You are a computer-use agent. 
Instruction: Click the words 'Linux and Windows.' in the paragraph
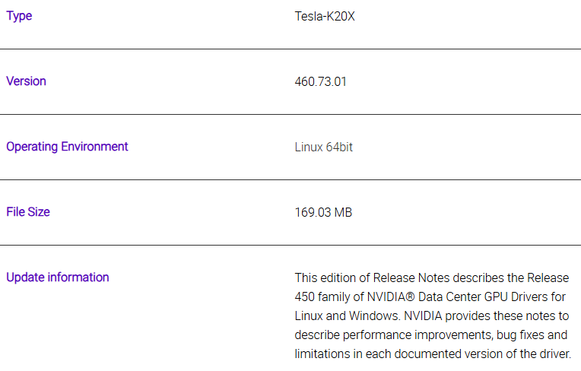point(348,316)
